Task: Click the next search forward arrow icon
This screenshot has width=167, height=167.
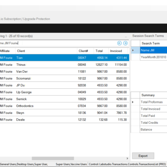Action: [125, 43]
